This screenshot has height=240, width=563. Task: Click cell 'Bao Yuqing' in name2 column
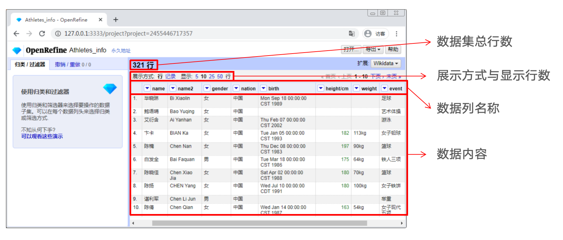(182, 111)
